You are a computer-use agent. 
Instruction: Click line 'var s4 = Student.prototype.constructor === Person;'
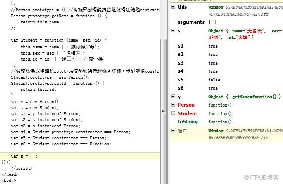click(x=70, y=132)
